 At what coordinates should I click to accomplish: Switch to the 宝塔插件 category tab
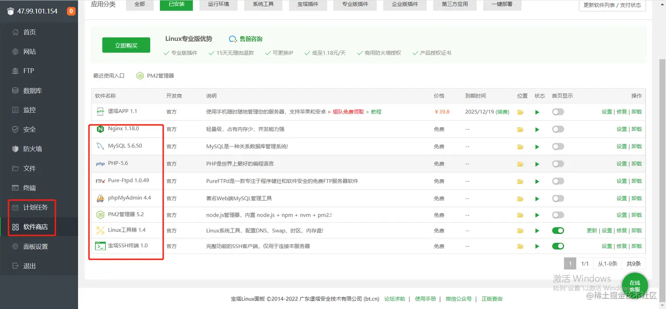(x=308, y=4)
